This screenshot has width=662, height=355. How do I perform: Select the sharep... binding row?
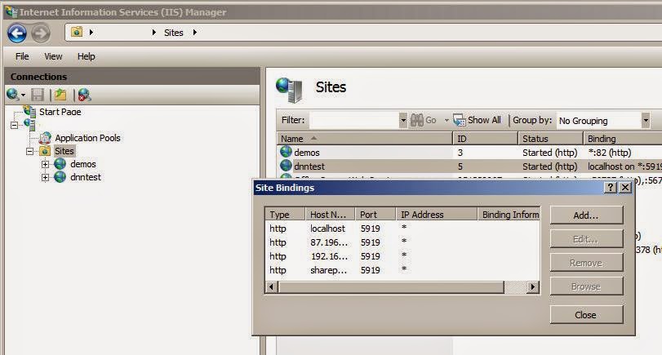click(x=402, y=270)
